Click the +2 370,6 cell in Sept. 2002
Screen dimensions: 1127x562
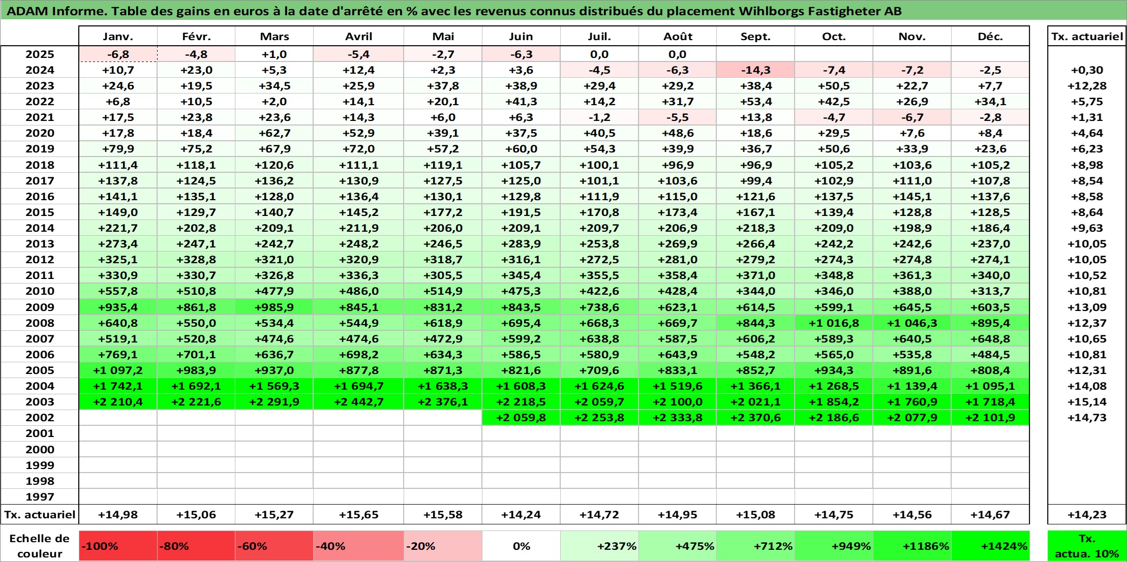click(755, 418)
